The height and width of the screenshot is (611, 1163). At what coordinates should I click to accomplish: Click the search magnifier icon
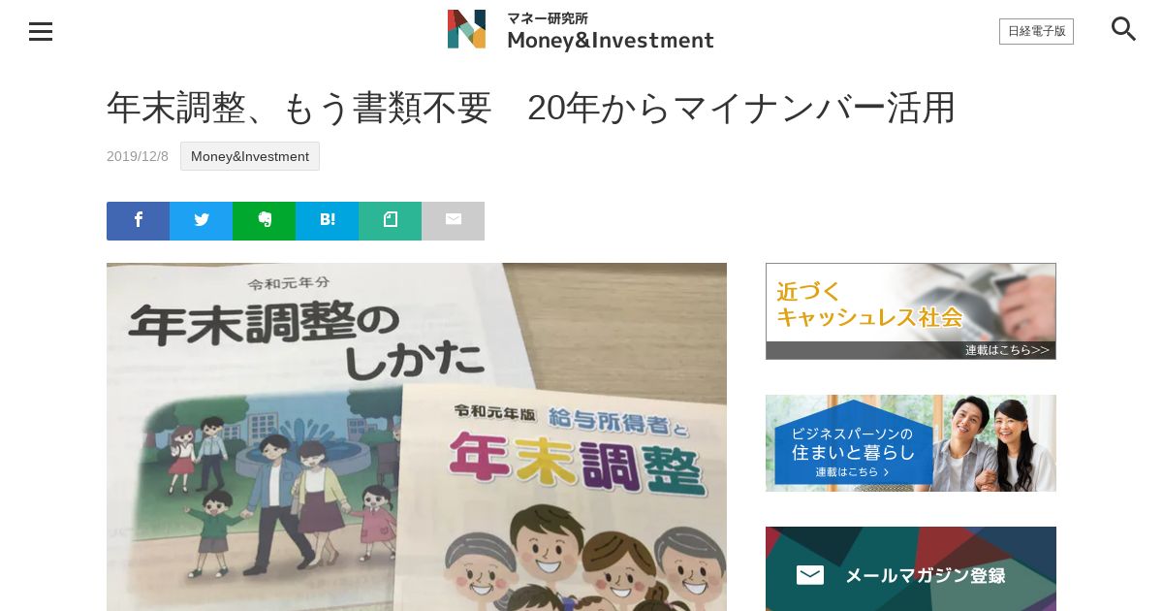coord(1123,29)
